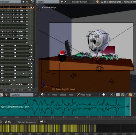Click frame 300 on dope sheet ruler
The width and height of the screenshot is (136, 135).
(x=29, y=90)
